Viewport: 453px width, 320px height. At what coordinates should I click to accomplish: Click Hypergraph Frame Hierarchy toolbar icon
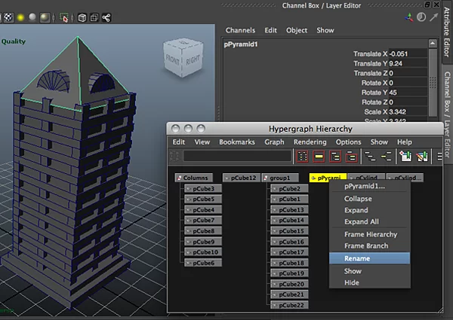(334, 157)
